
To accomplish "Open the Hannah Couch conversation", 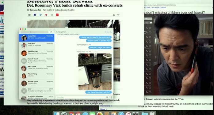I will [x=36, y=61].
